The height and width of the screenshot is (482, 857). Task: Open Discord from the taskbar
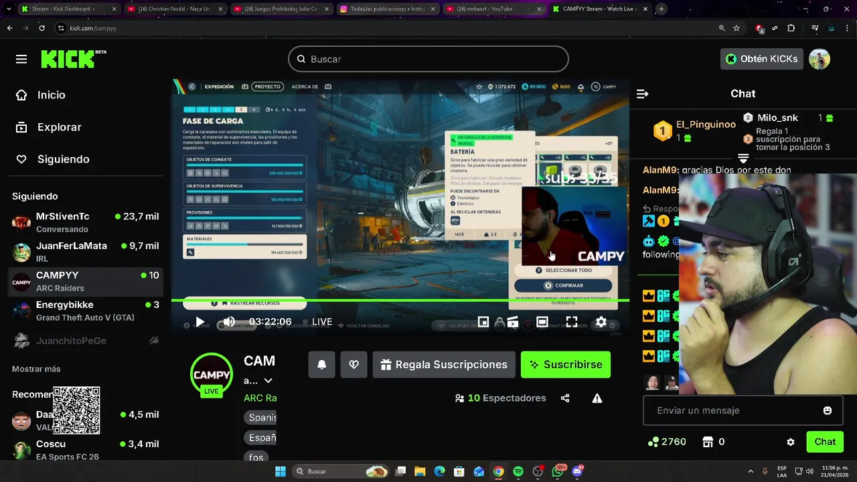(578, 471)
